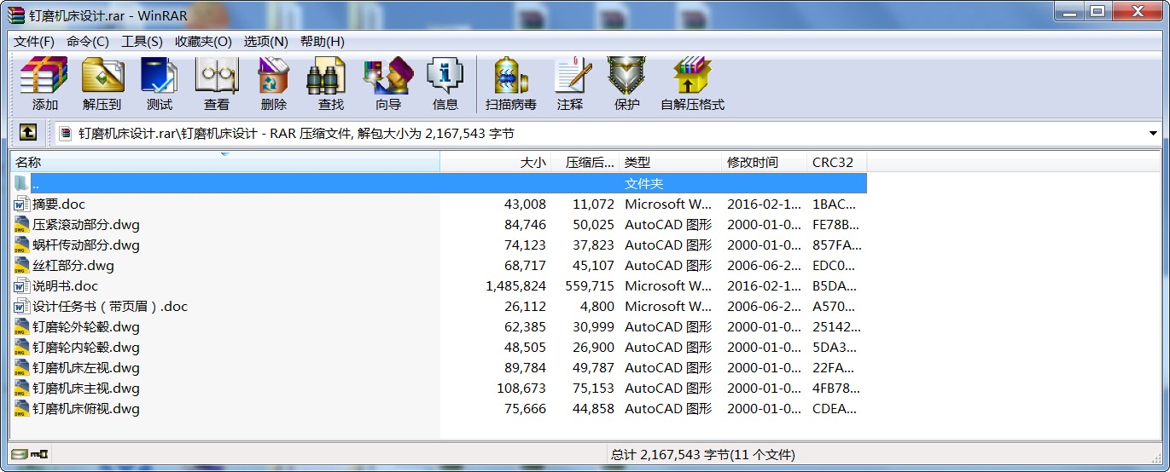1170x472 pixels.
Task: Select 钉磨机床主视.dwg file in list
Action: coord(85,389)
